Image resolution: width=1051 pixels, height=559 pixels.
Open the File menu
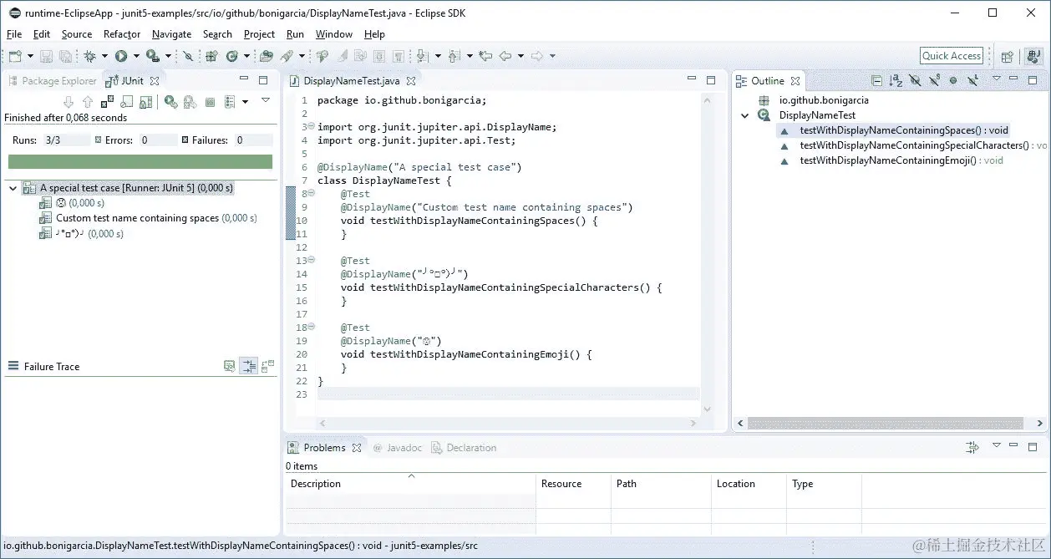(14, 34)
